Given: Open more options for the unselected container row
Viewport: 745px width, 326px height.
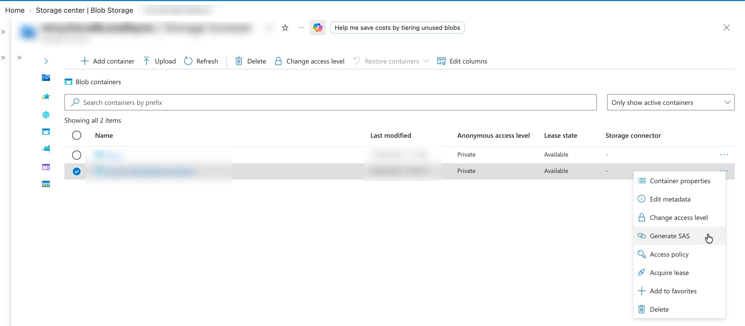Looking at the screenshot, I should [x=724, y=155].
